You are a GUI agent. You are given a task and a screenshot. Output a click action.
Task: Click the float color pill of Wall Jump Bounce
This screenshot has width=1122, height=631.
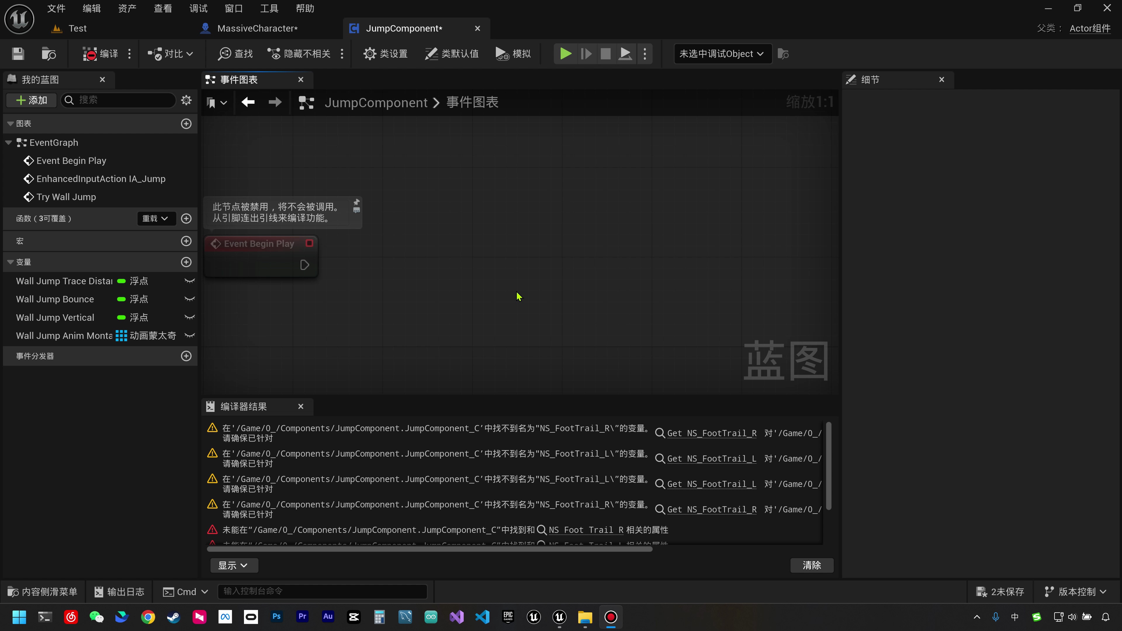click(x=122, y=299)
